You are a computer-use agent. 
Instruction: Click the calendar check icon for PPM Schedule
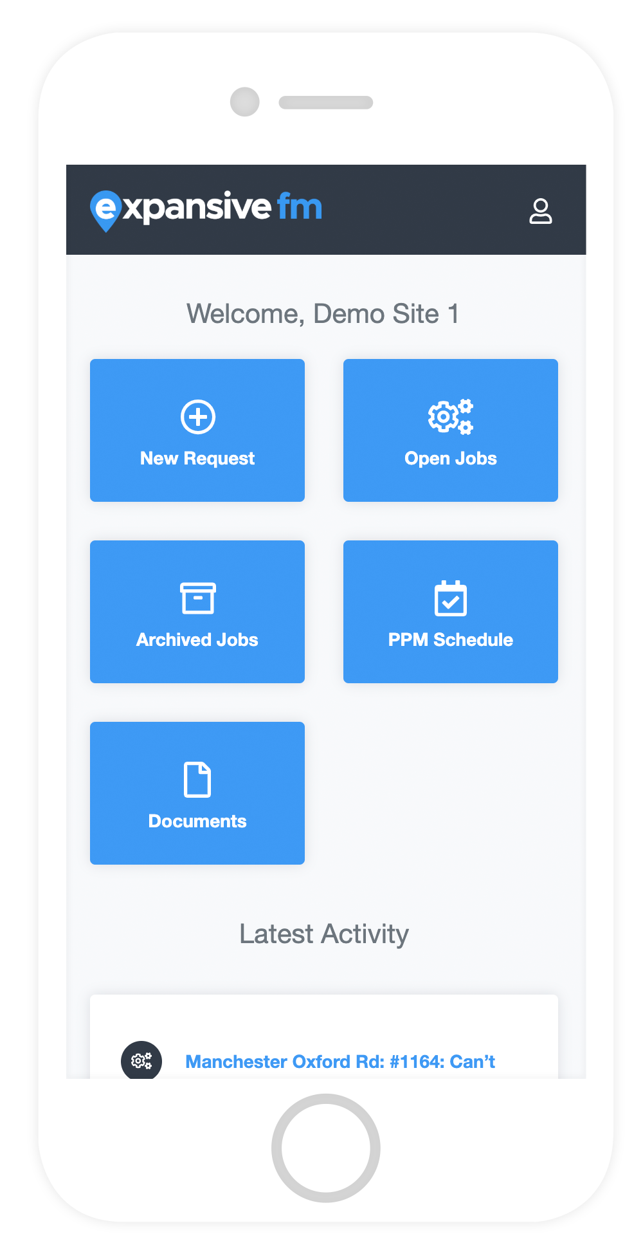click(x=450, y=598)
